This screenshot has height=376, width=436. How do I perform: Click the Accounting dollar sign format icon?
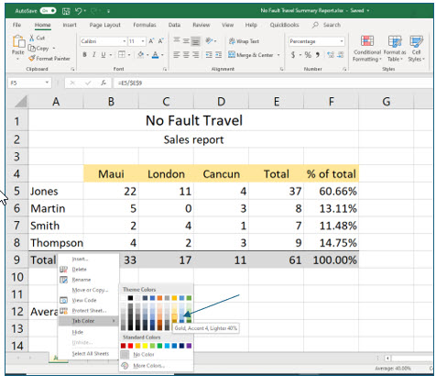coord(293,55)
